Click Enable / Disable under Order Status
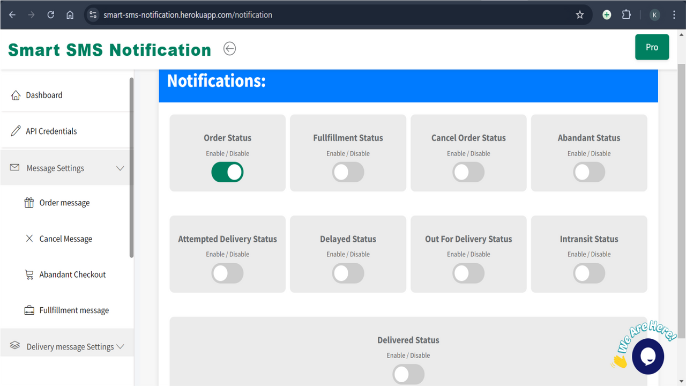The height and width of the screenshot is (386, 686). (x=227, y=153)
